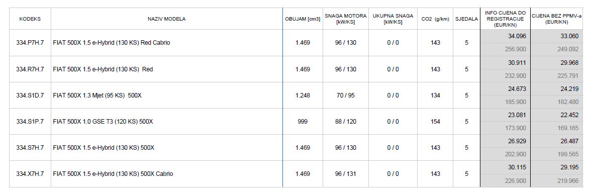Select the UKUPNA SNAGA header cell
This screenshot has height=193, width=593.
click(393, 19)
